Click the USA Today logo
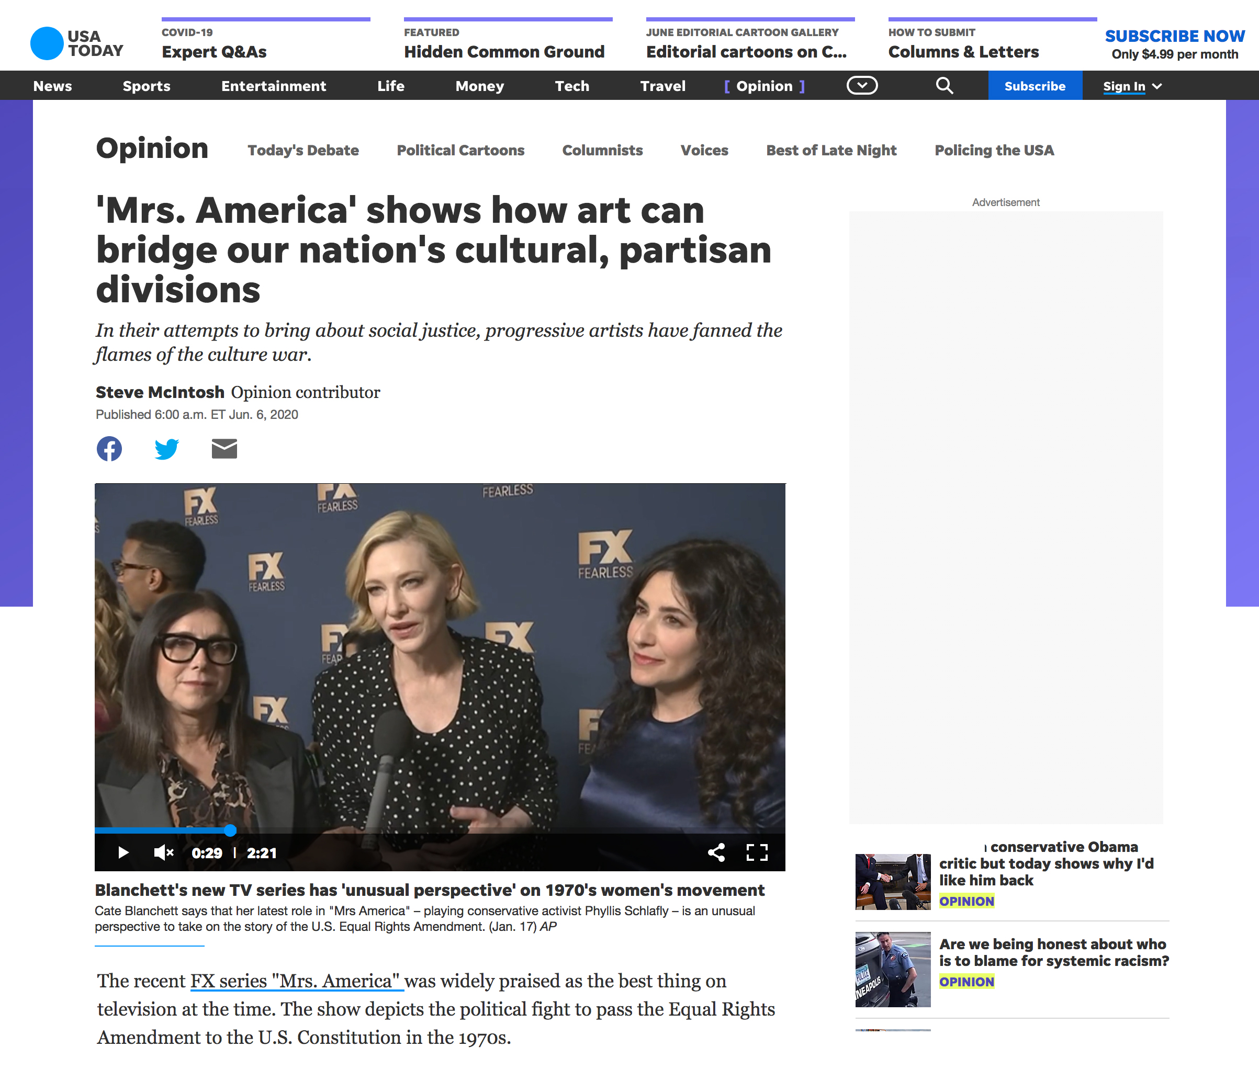Screen dimensions: 1259x1070 click(x=77, y=44)
